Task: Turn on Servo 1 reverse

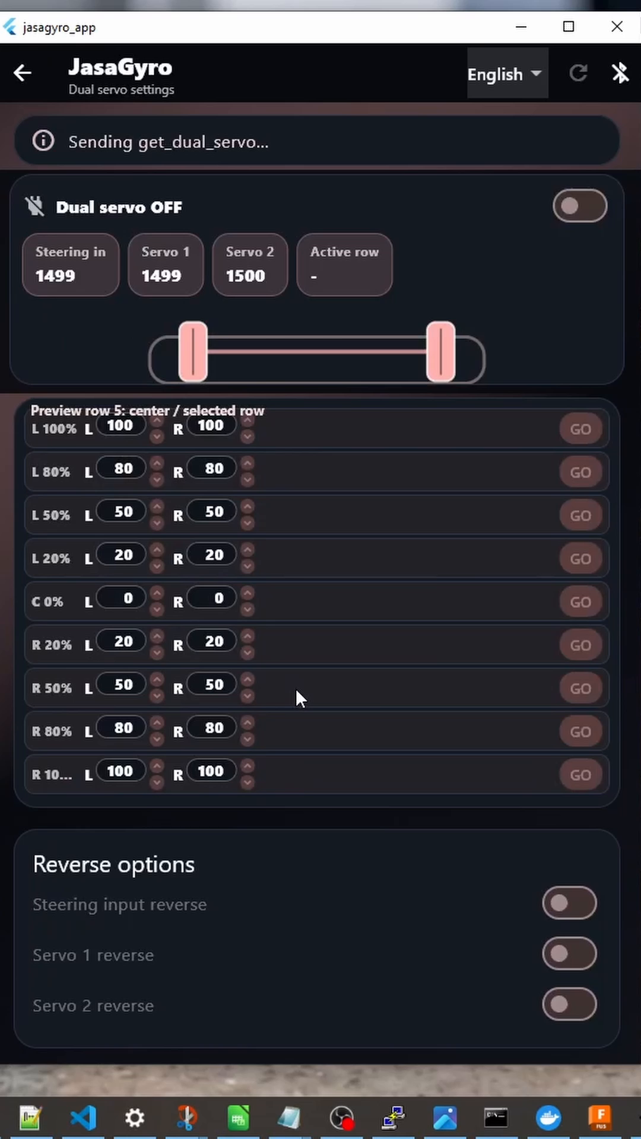Action: (569, 953)
